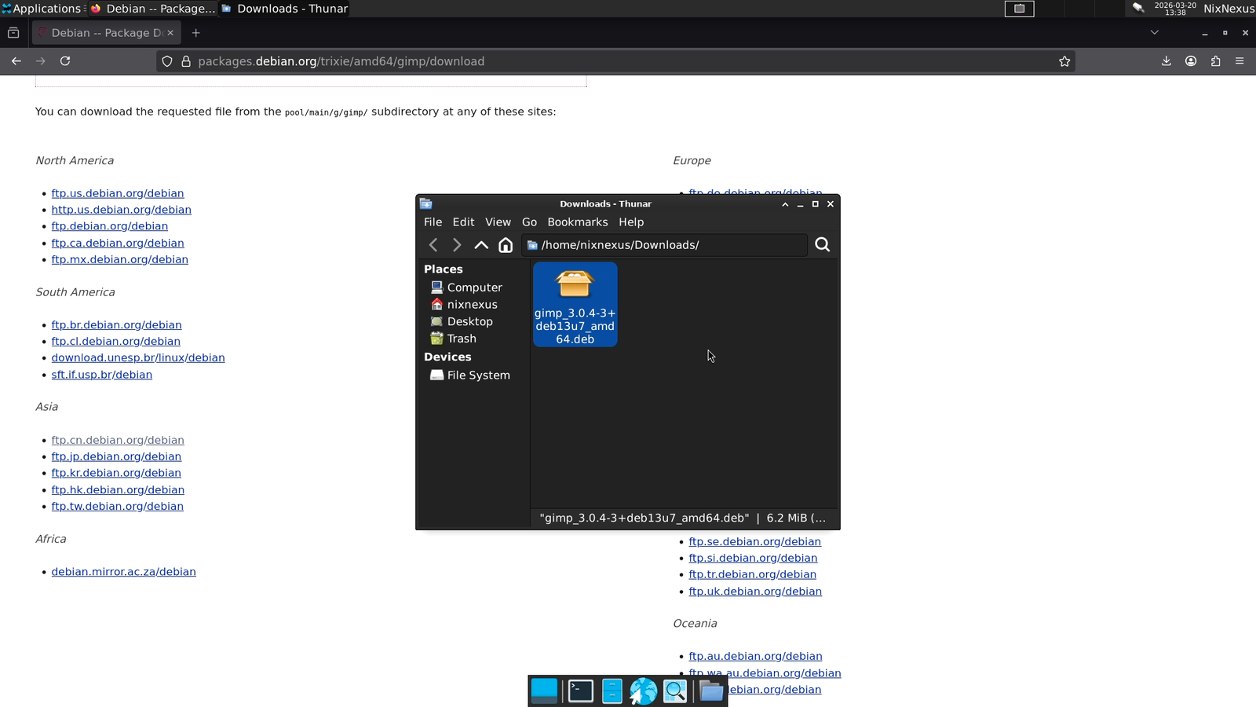This screenshot has height=707, width=1256.
Task: Select the first workspace in the switcher
Action: [x=1020, y=9]
